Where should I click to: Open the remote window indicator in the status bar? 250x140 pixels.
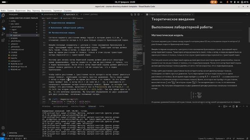tap(2, 138)
